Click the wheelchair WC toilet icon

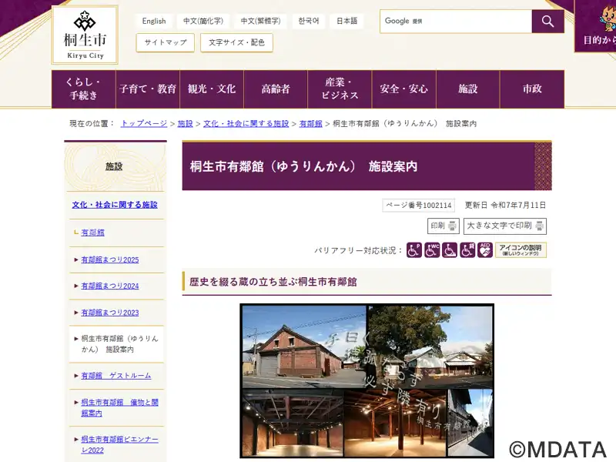pos(432,250)
